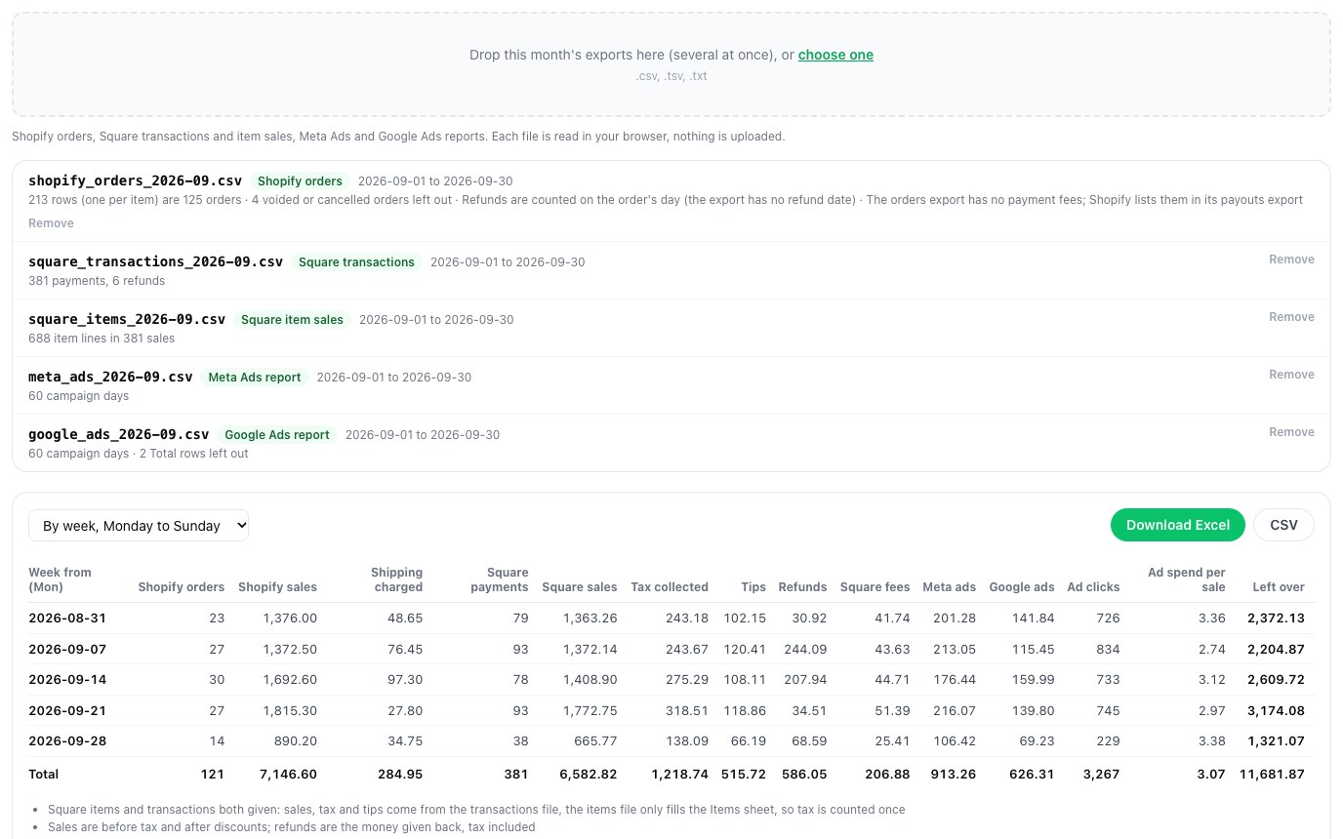This screenshot has height=839, width=1343.
Task: Select the 'Google Ads report' type badge
Action: pyautogui.click(x=277, y=435)
